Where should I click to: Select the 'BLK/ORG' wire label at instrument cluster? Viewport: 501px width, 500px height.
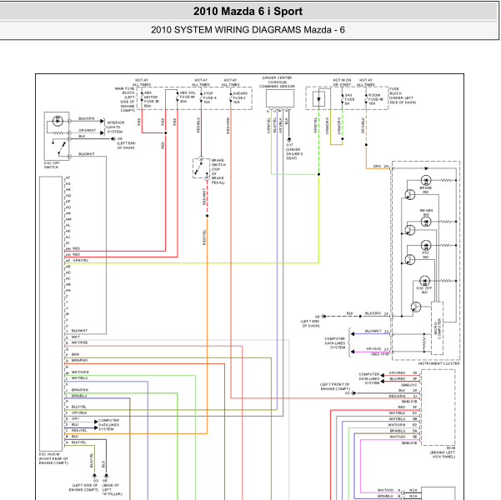[373, 313]
